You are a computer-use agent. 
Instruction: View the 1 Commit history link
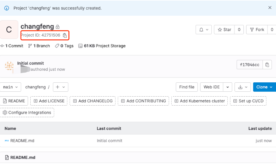14,46
